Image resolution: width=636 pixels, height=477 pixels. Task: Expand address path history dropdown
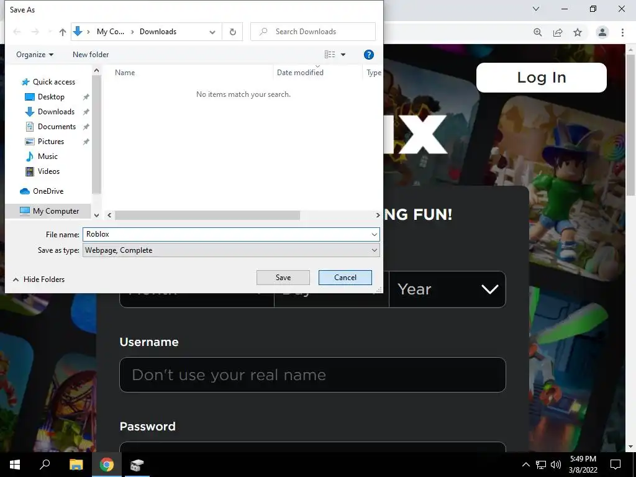(x=212, y=32)
